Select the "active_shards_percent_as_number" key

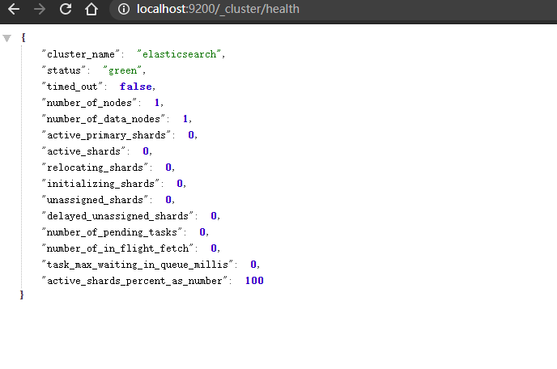[134, 281]
